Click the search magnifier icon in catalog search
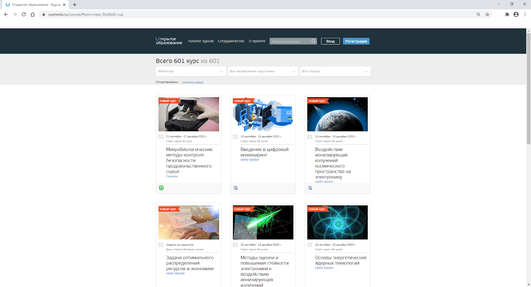 click(313, 41)
